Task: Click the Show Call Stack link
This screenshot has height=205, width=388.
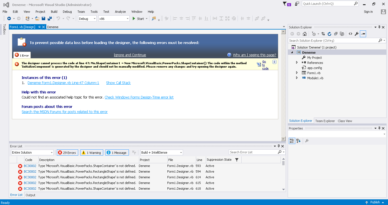Action: click(x=118, y=83)
